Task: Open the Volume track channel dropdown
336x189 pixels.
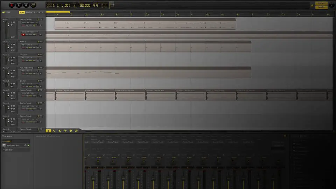Action: [29, 58]
